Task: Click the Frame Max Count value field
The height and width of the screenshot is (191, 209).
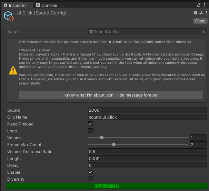Action: click(198, 144)
